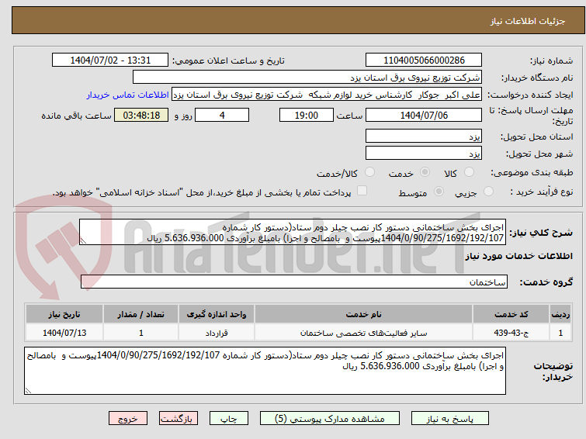The height and width of the screenshot is (439, 586).
Task: Click the بازگشت back button
Action: point(179,419)
